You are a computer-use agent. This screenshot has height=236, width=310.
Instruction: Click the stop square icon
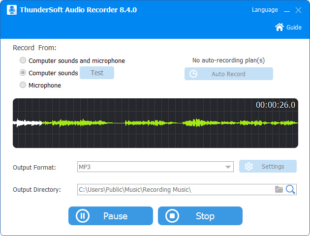[x=172, y=216]
